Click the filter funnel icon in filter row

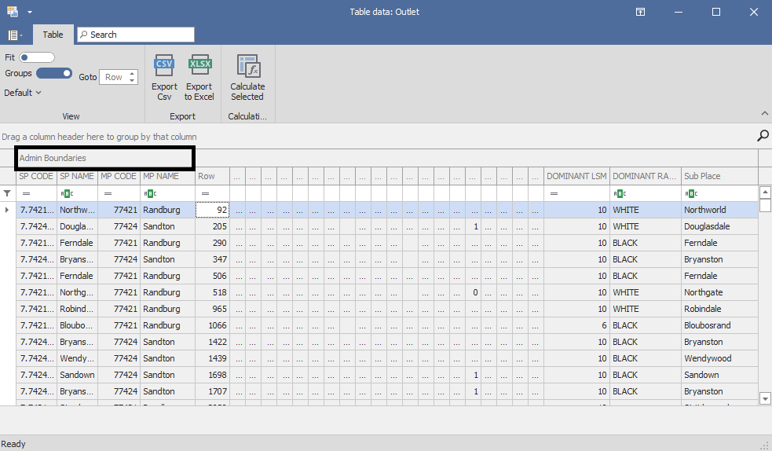8,193
